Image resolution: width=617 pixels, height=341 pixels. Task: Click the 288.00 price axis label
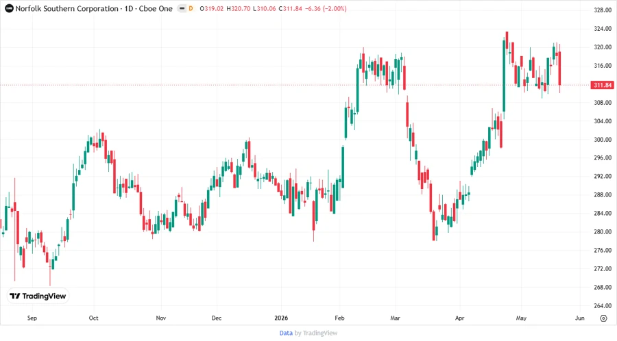click(x=603, y=195)
